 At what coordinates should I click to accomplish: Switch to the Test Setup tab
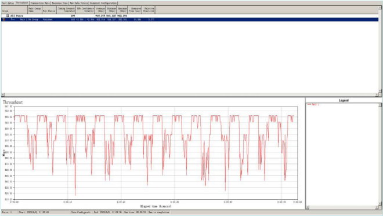pyautogui.click(x=8, y=3)
